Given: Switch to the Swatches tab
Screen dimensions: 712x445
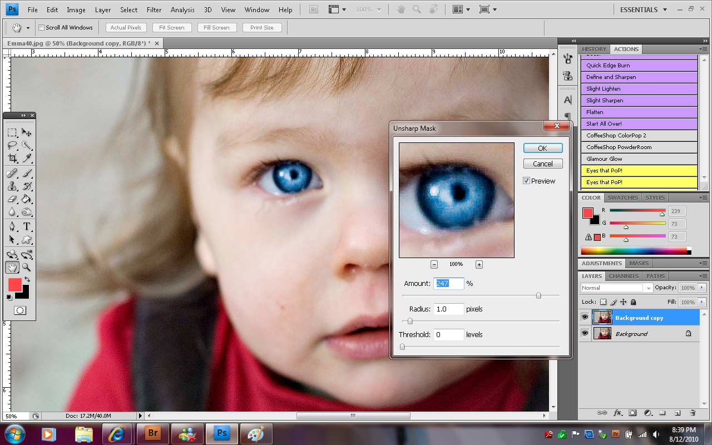Looking at the screenshot, I should [622, 197].
